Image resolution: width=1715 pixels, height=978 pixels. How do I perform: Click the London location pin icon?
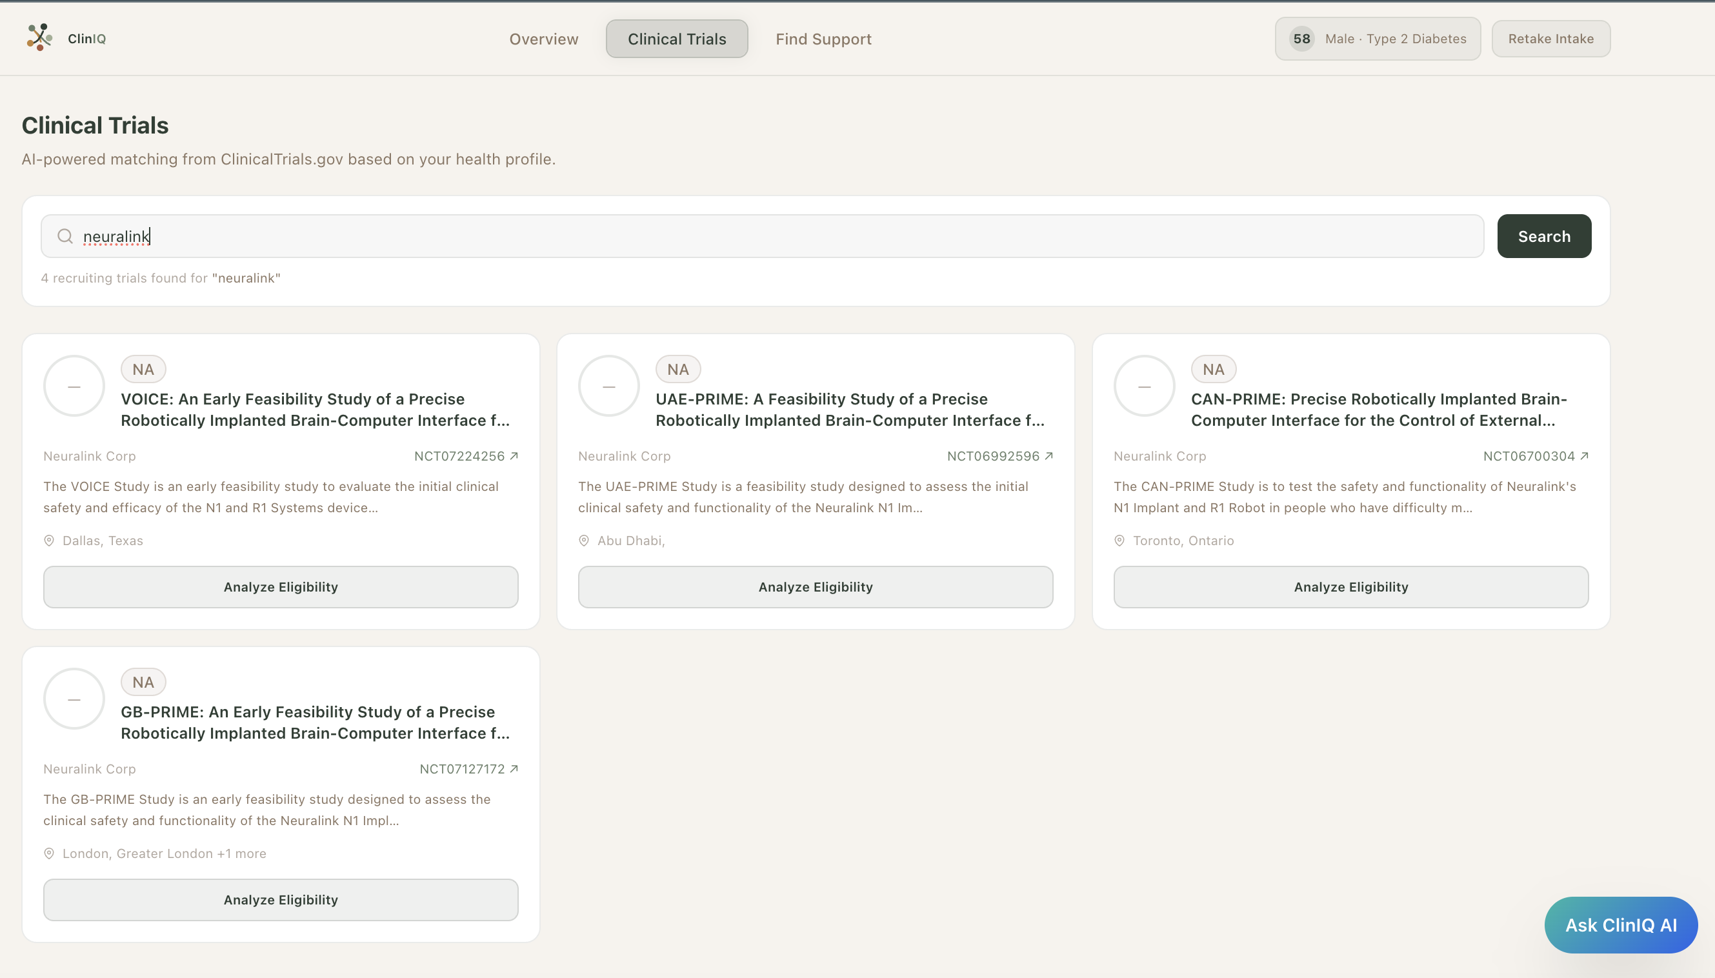49,853
